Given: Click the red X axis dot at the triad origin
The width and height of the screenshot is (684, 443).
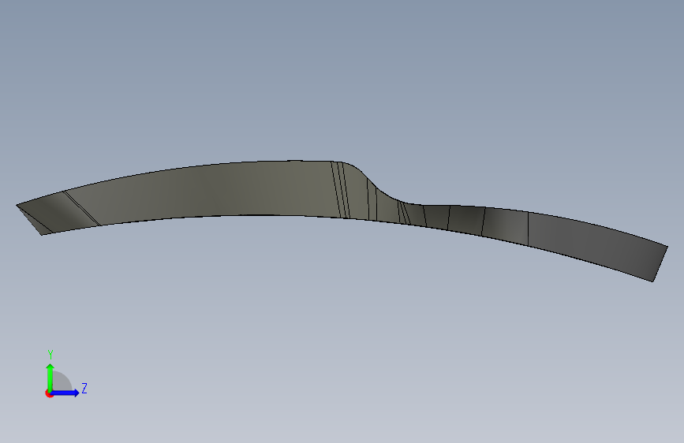Looking at the screenshot, I should pyautogui.click(x=49, y=393).
